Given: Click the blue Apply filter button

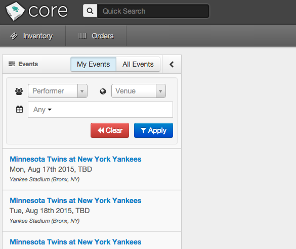Looking at the screenshot, I should [153, 130].
